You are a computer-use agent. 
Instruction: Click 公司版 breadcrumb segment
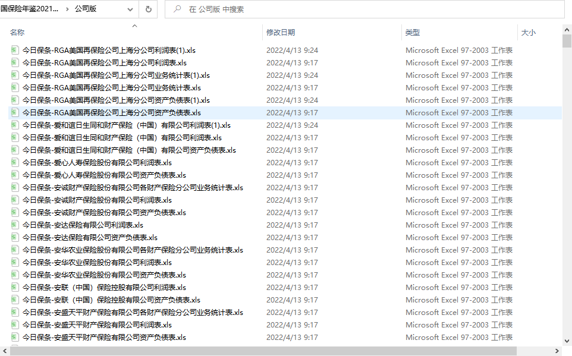(x=86, y=9)
